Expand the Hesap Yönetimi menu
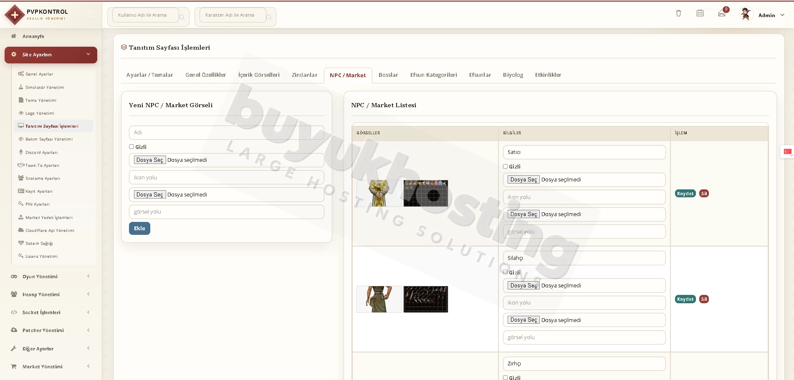 pos(51,294)
